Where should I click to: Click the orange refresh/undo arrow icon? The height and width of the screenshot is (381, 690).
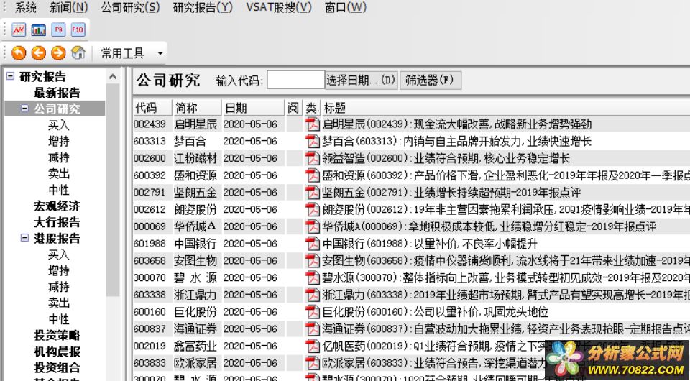pyautogui.click(x=19, y=53)
